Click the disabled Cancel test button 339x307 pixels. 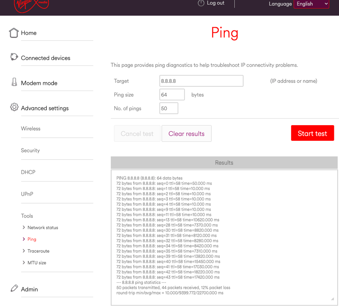[137, 133]
